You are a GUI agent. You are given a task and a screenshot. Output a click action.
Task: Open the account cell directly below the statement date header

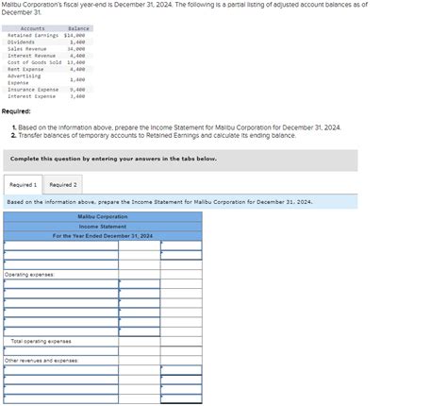click(x=61, y=245)
